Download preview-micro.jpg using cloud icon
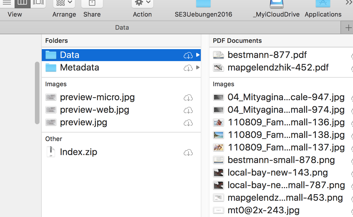The image size is (353, 217). [188, 98]
